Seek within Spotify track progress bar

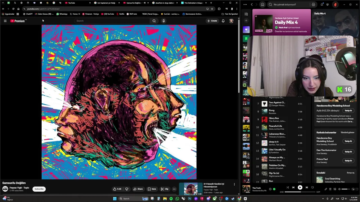(300, 192)
